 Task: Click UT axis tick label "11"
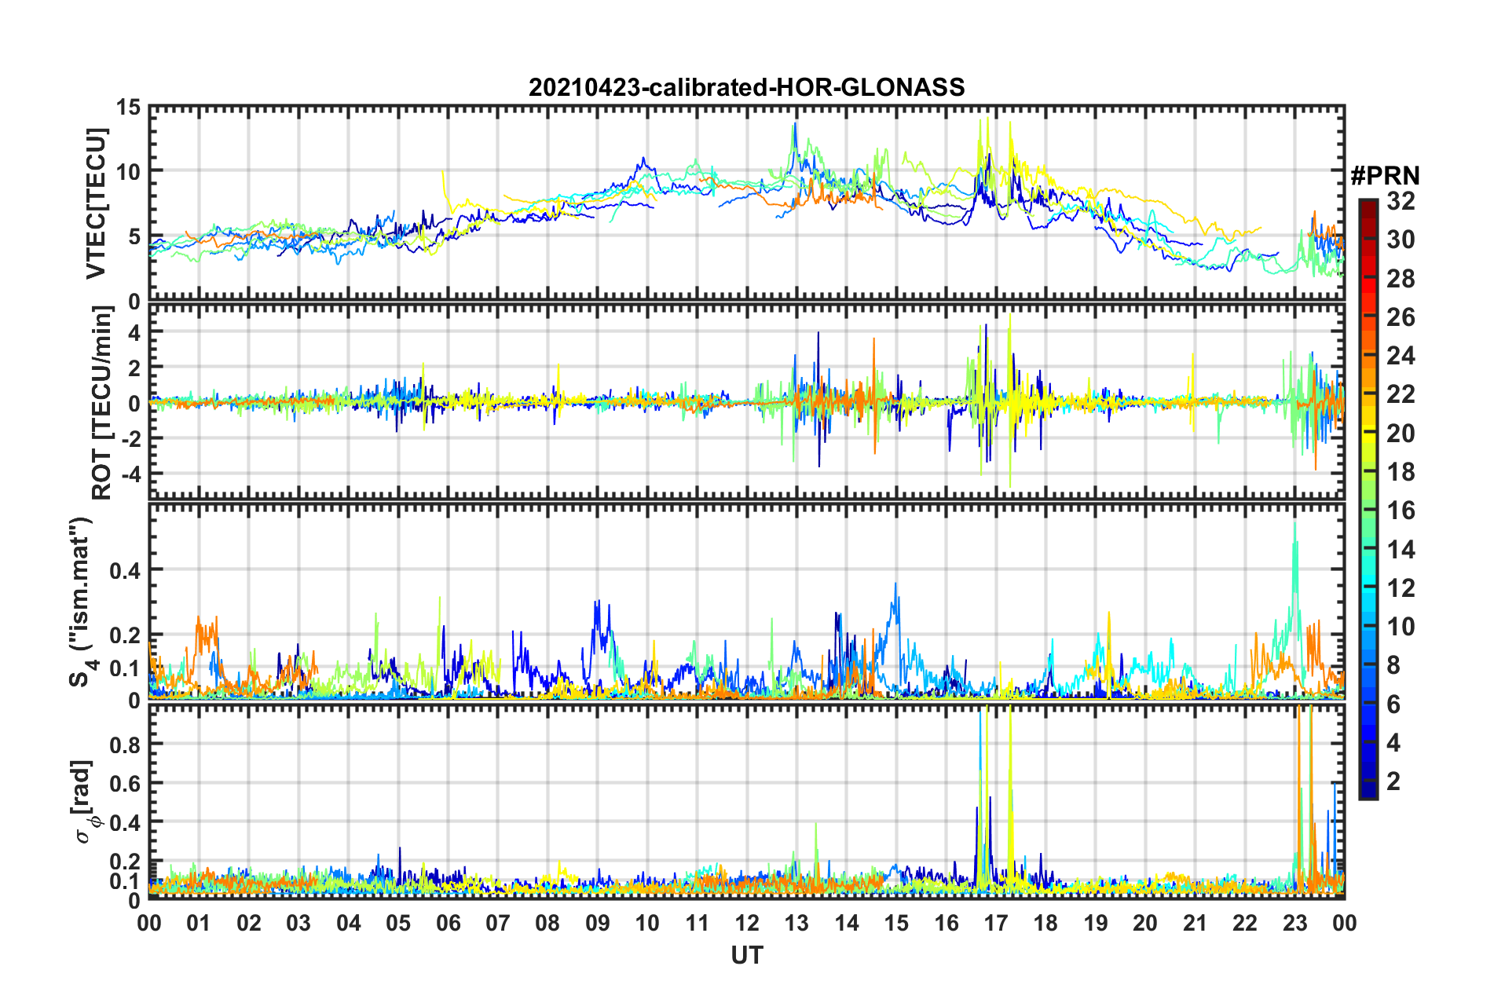click(698, 923)
